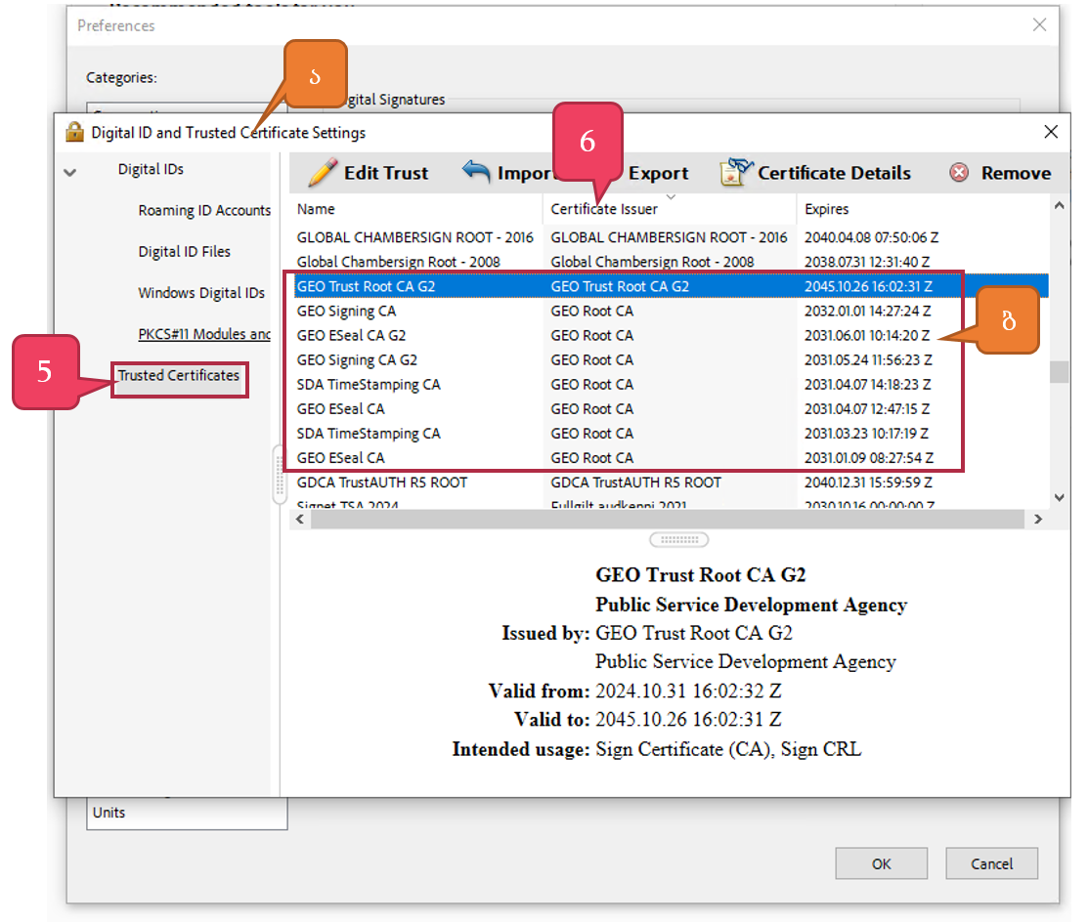
Task: Click the vertical splitter grip beside the tree
Action: click(x=280, y=475)
